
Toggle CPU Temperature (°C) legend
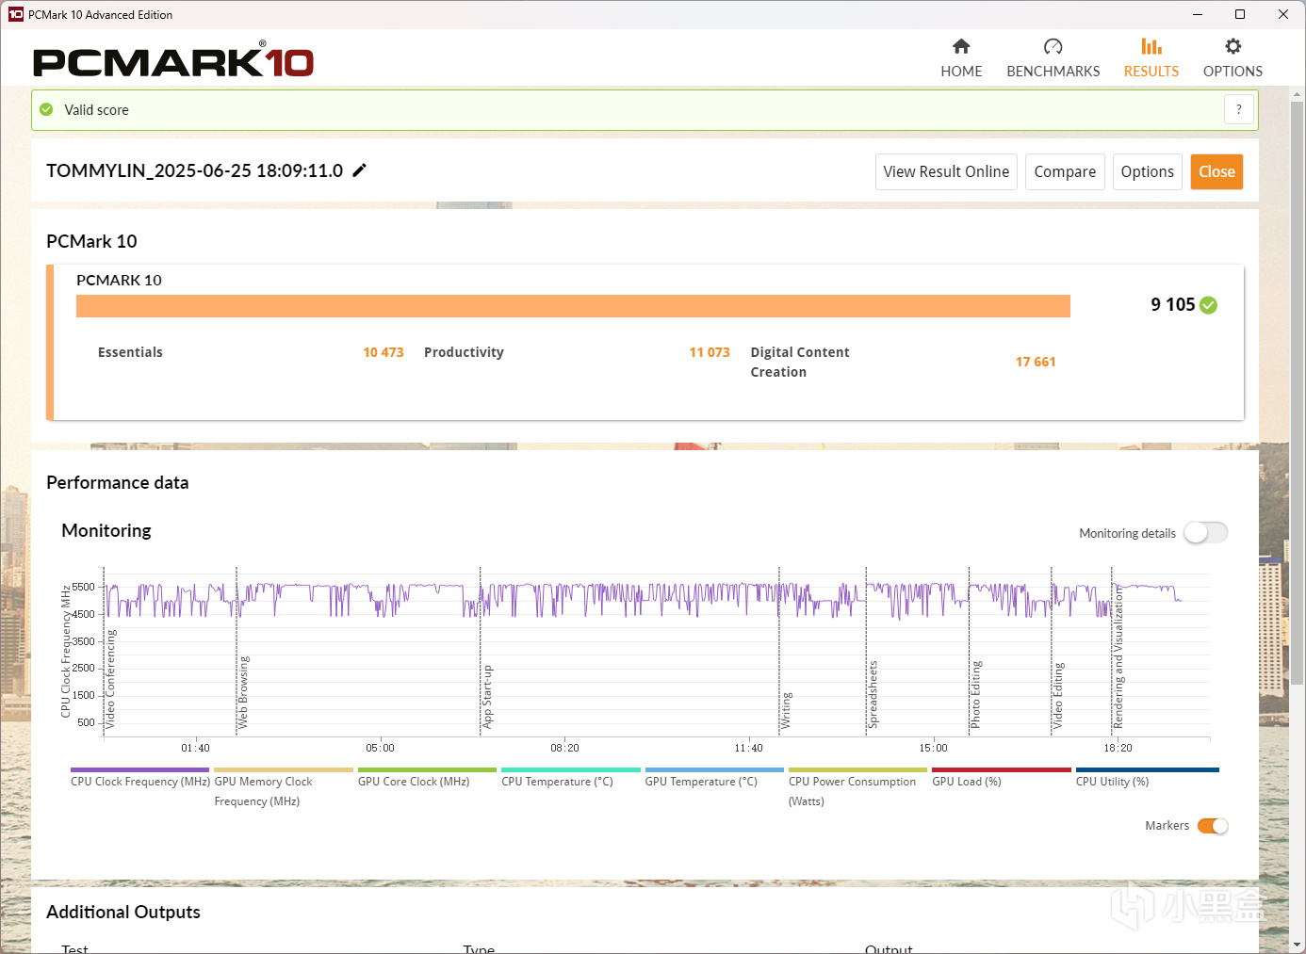click(x=571, y=778)
